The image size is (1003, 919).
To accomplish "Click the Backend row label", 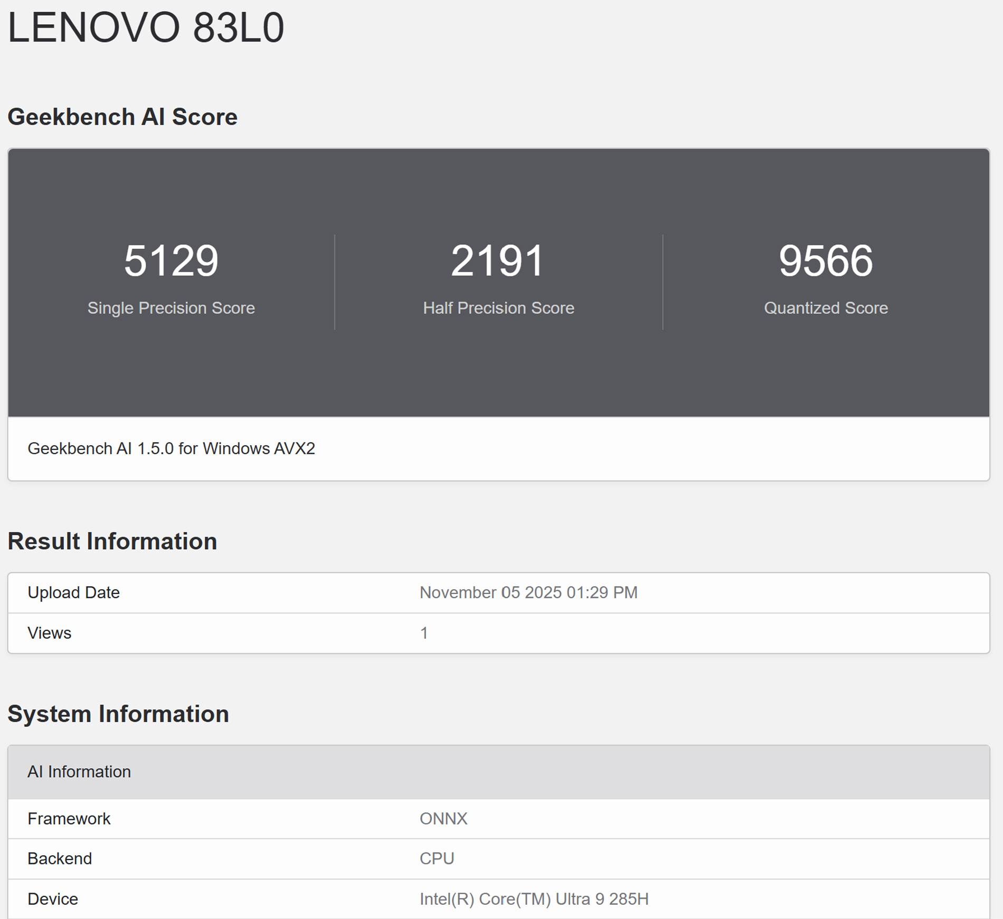I will pos(60,859).
